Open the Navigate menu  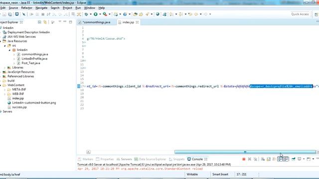coord(41,8)
